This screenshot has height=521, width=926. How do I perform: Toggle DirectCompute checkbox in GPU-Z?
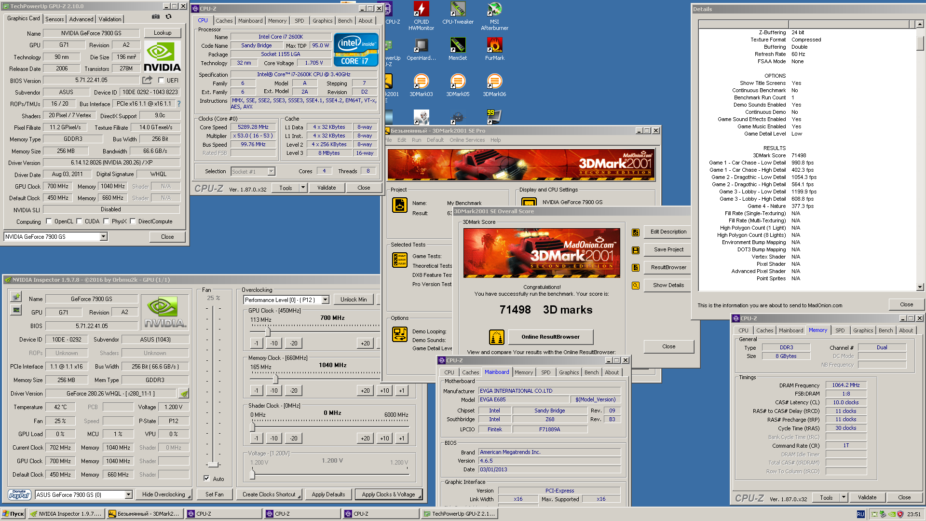(133, 221)
